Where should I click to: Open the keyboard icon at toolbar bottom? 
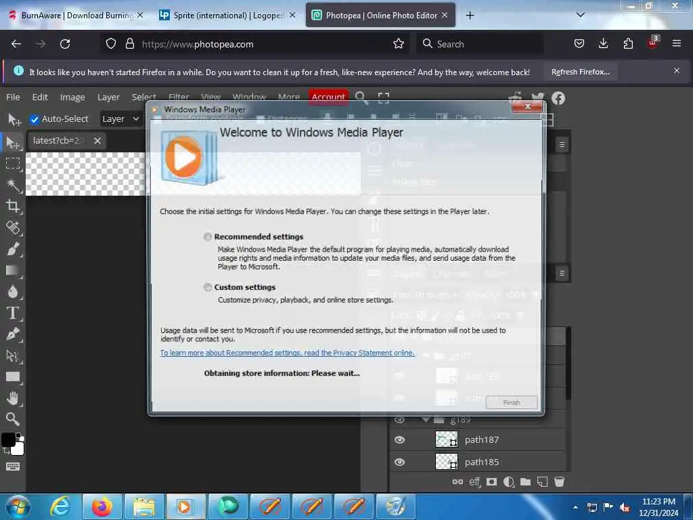point(13,467)
